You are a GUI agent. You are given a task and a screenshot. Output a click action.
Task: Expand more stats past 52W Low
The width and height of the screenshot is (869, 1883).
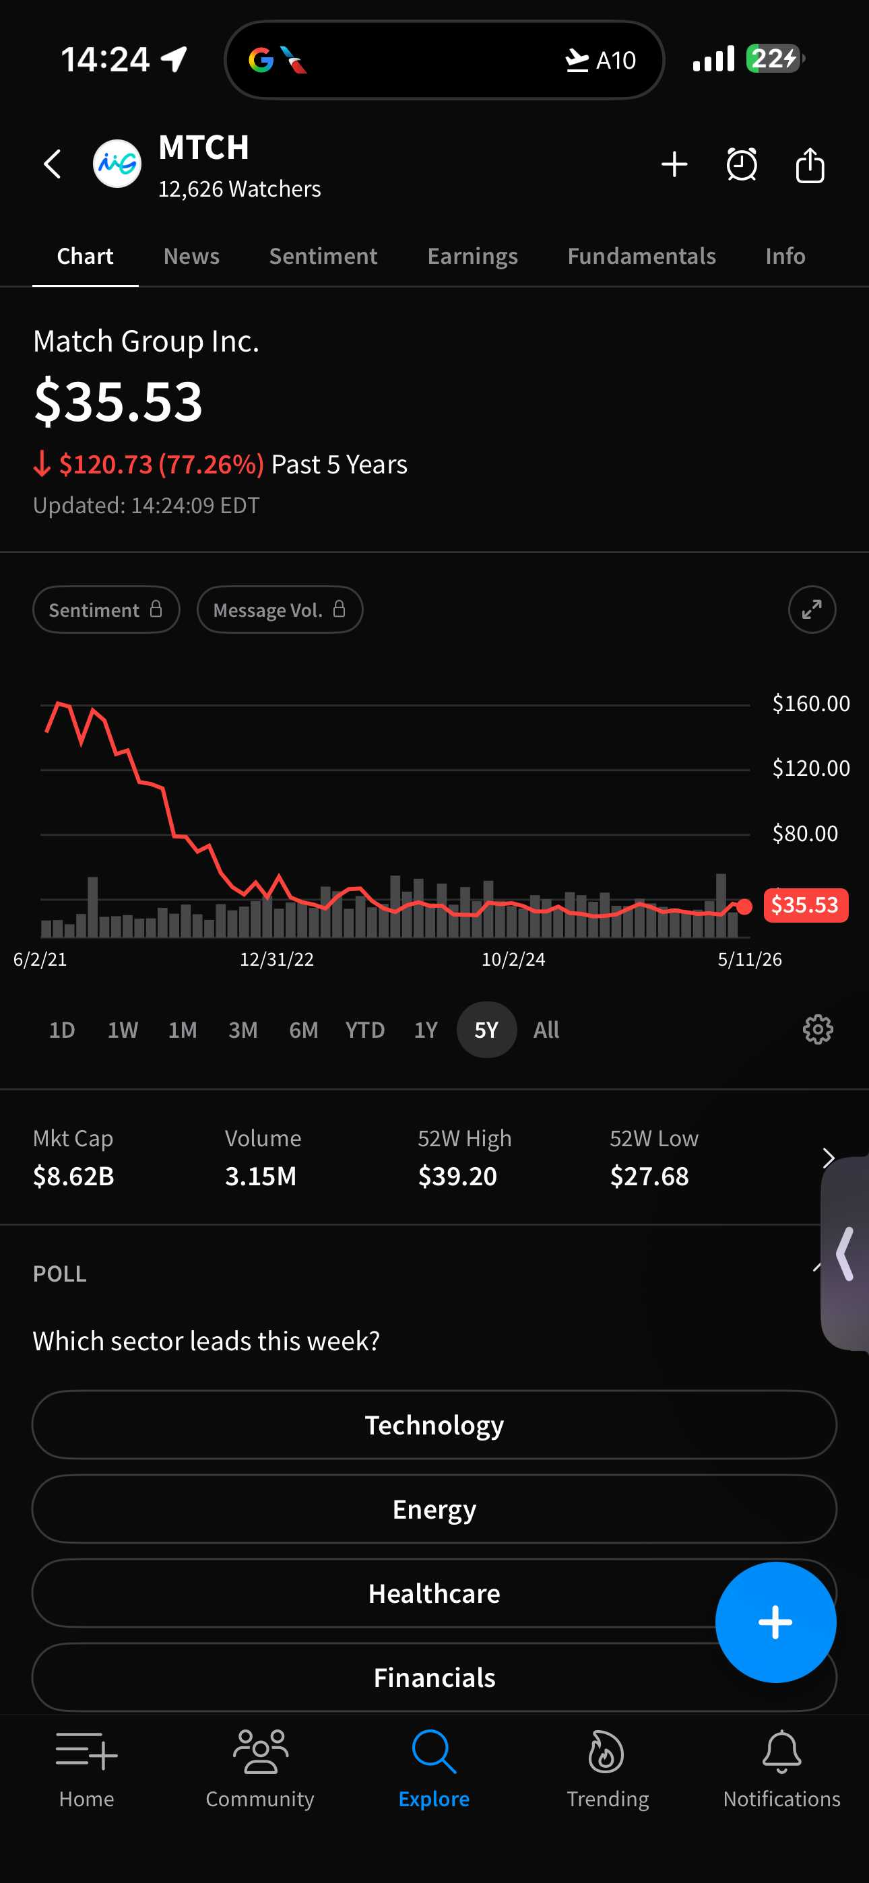point(827,1158)
